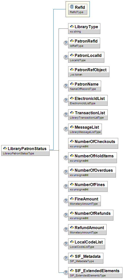Select the PatronLocalId element node
This screenshot has height=279, width=128.
[x=86, y=57]
